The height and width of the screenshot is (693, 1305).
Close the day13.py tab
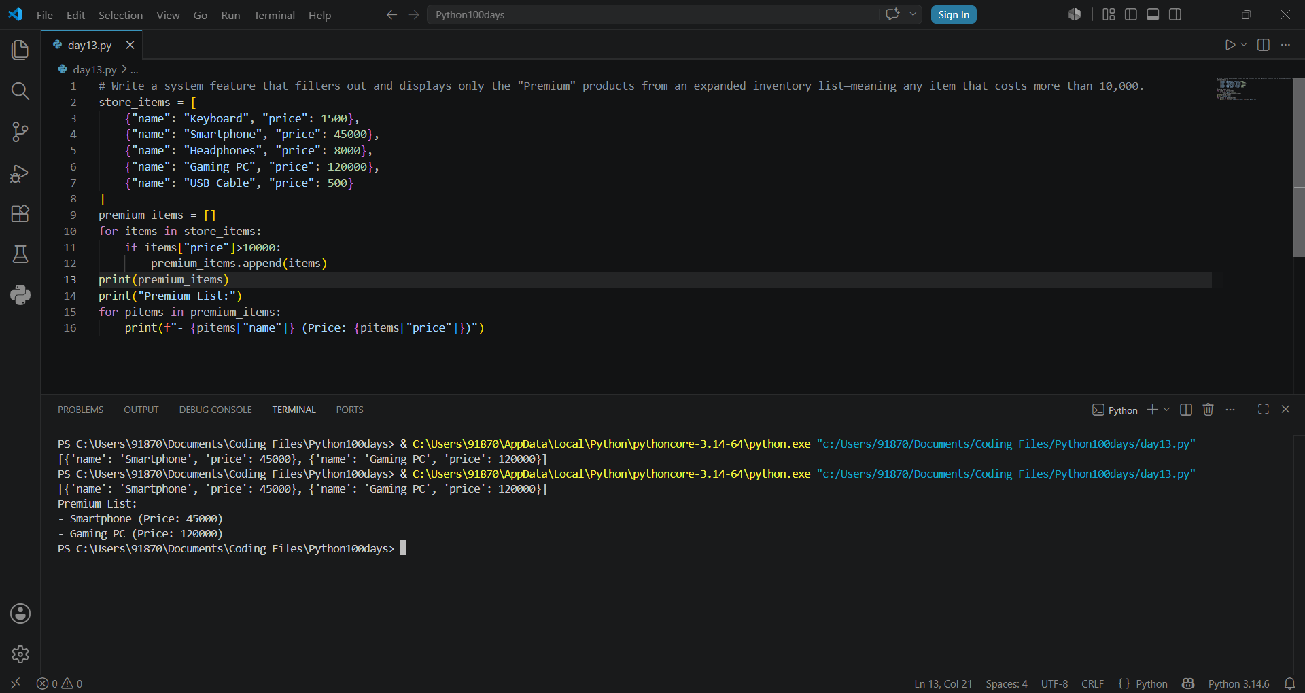pos(130,45)
